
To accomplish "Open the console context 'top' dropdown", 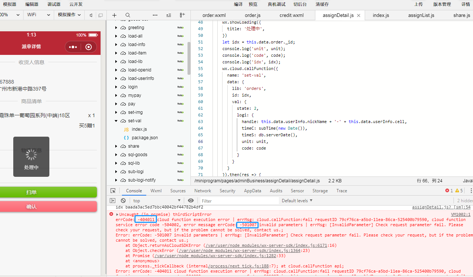I will (156, 201).
